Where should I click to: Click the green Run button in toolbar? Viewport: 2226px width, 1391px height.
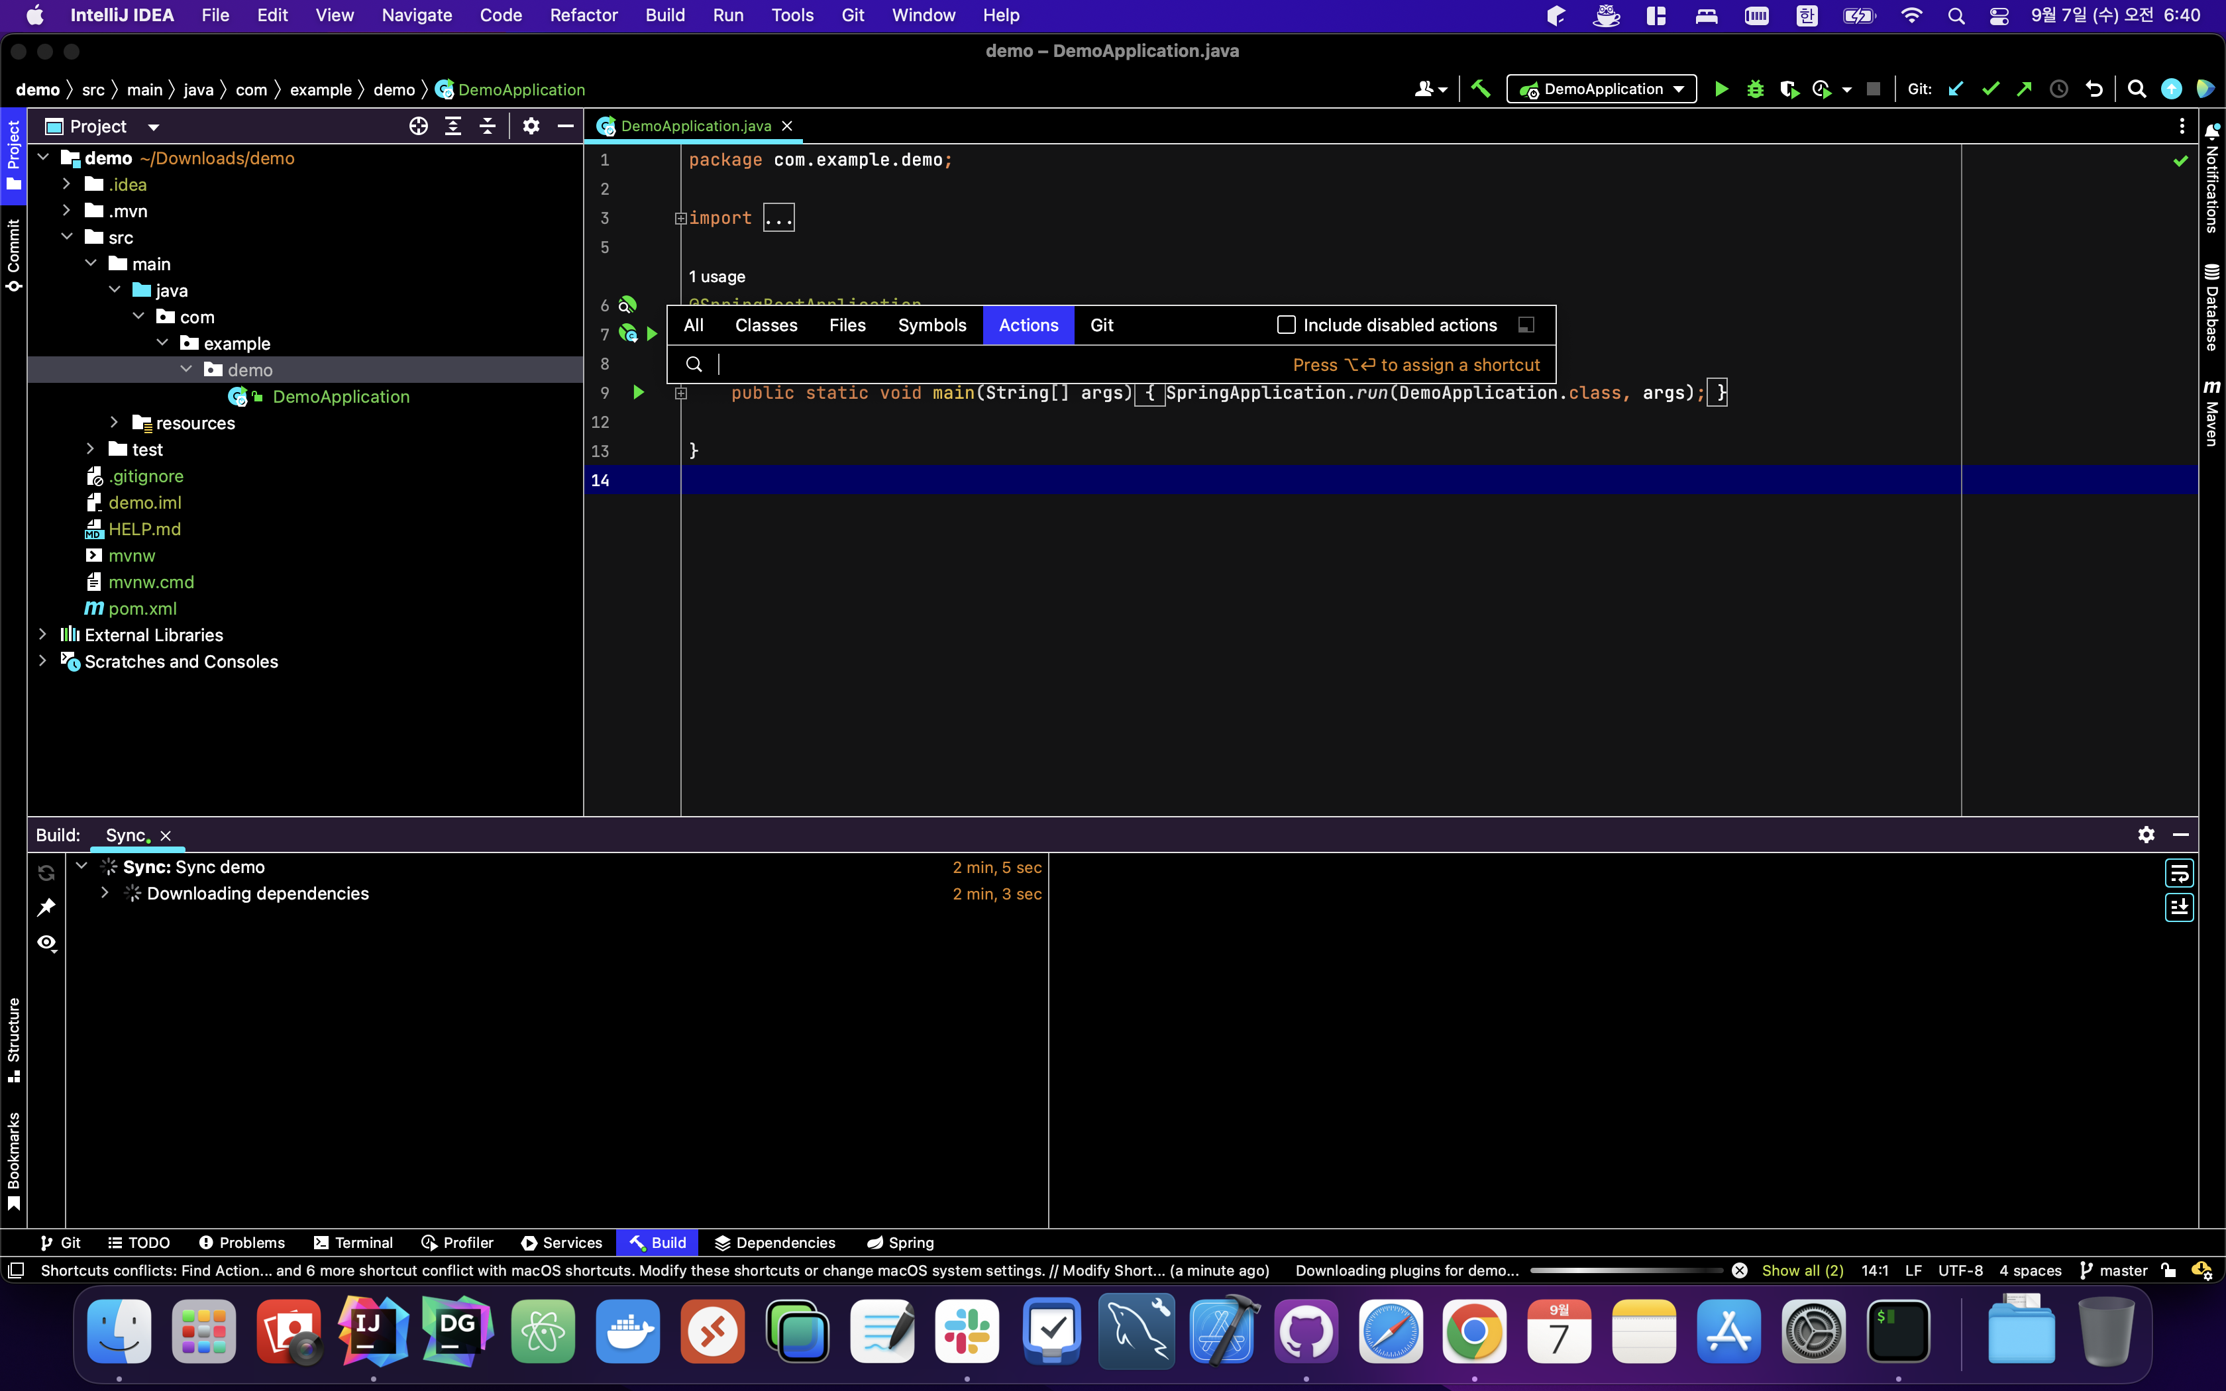[x=1721, y=89]
